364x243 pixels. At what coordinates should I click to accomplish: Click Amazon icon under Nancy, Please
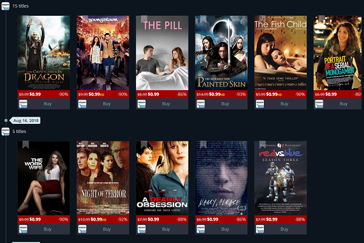click(201, 229)
